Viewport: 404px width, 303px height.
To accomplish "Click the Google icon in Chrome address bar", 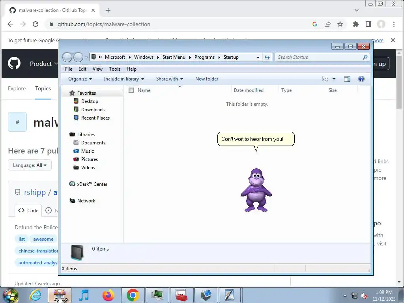I will [x=314, y=24].
